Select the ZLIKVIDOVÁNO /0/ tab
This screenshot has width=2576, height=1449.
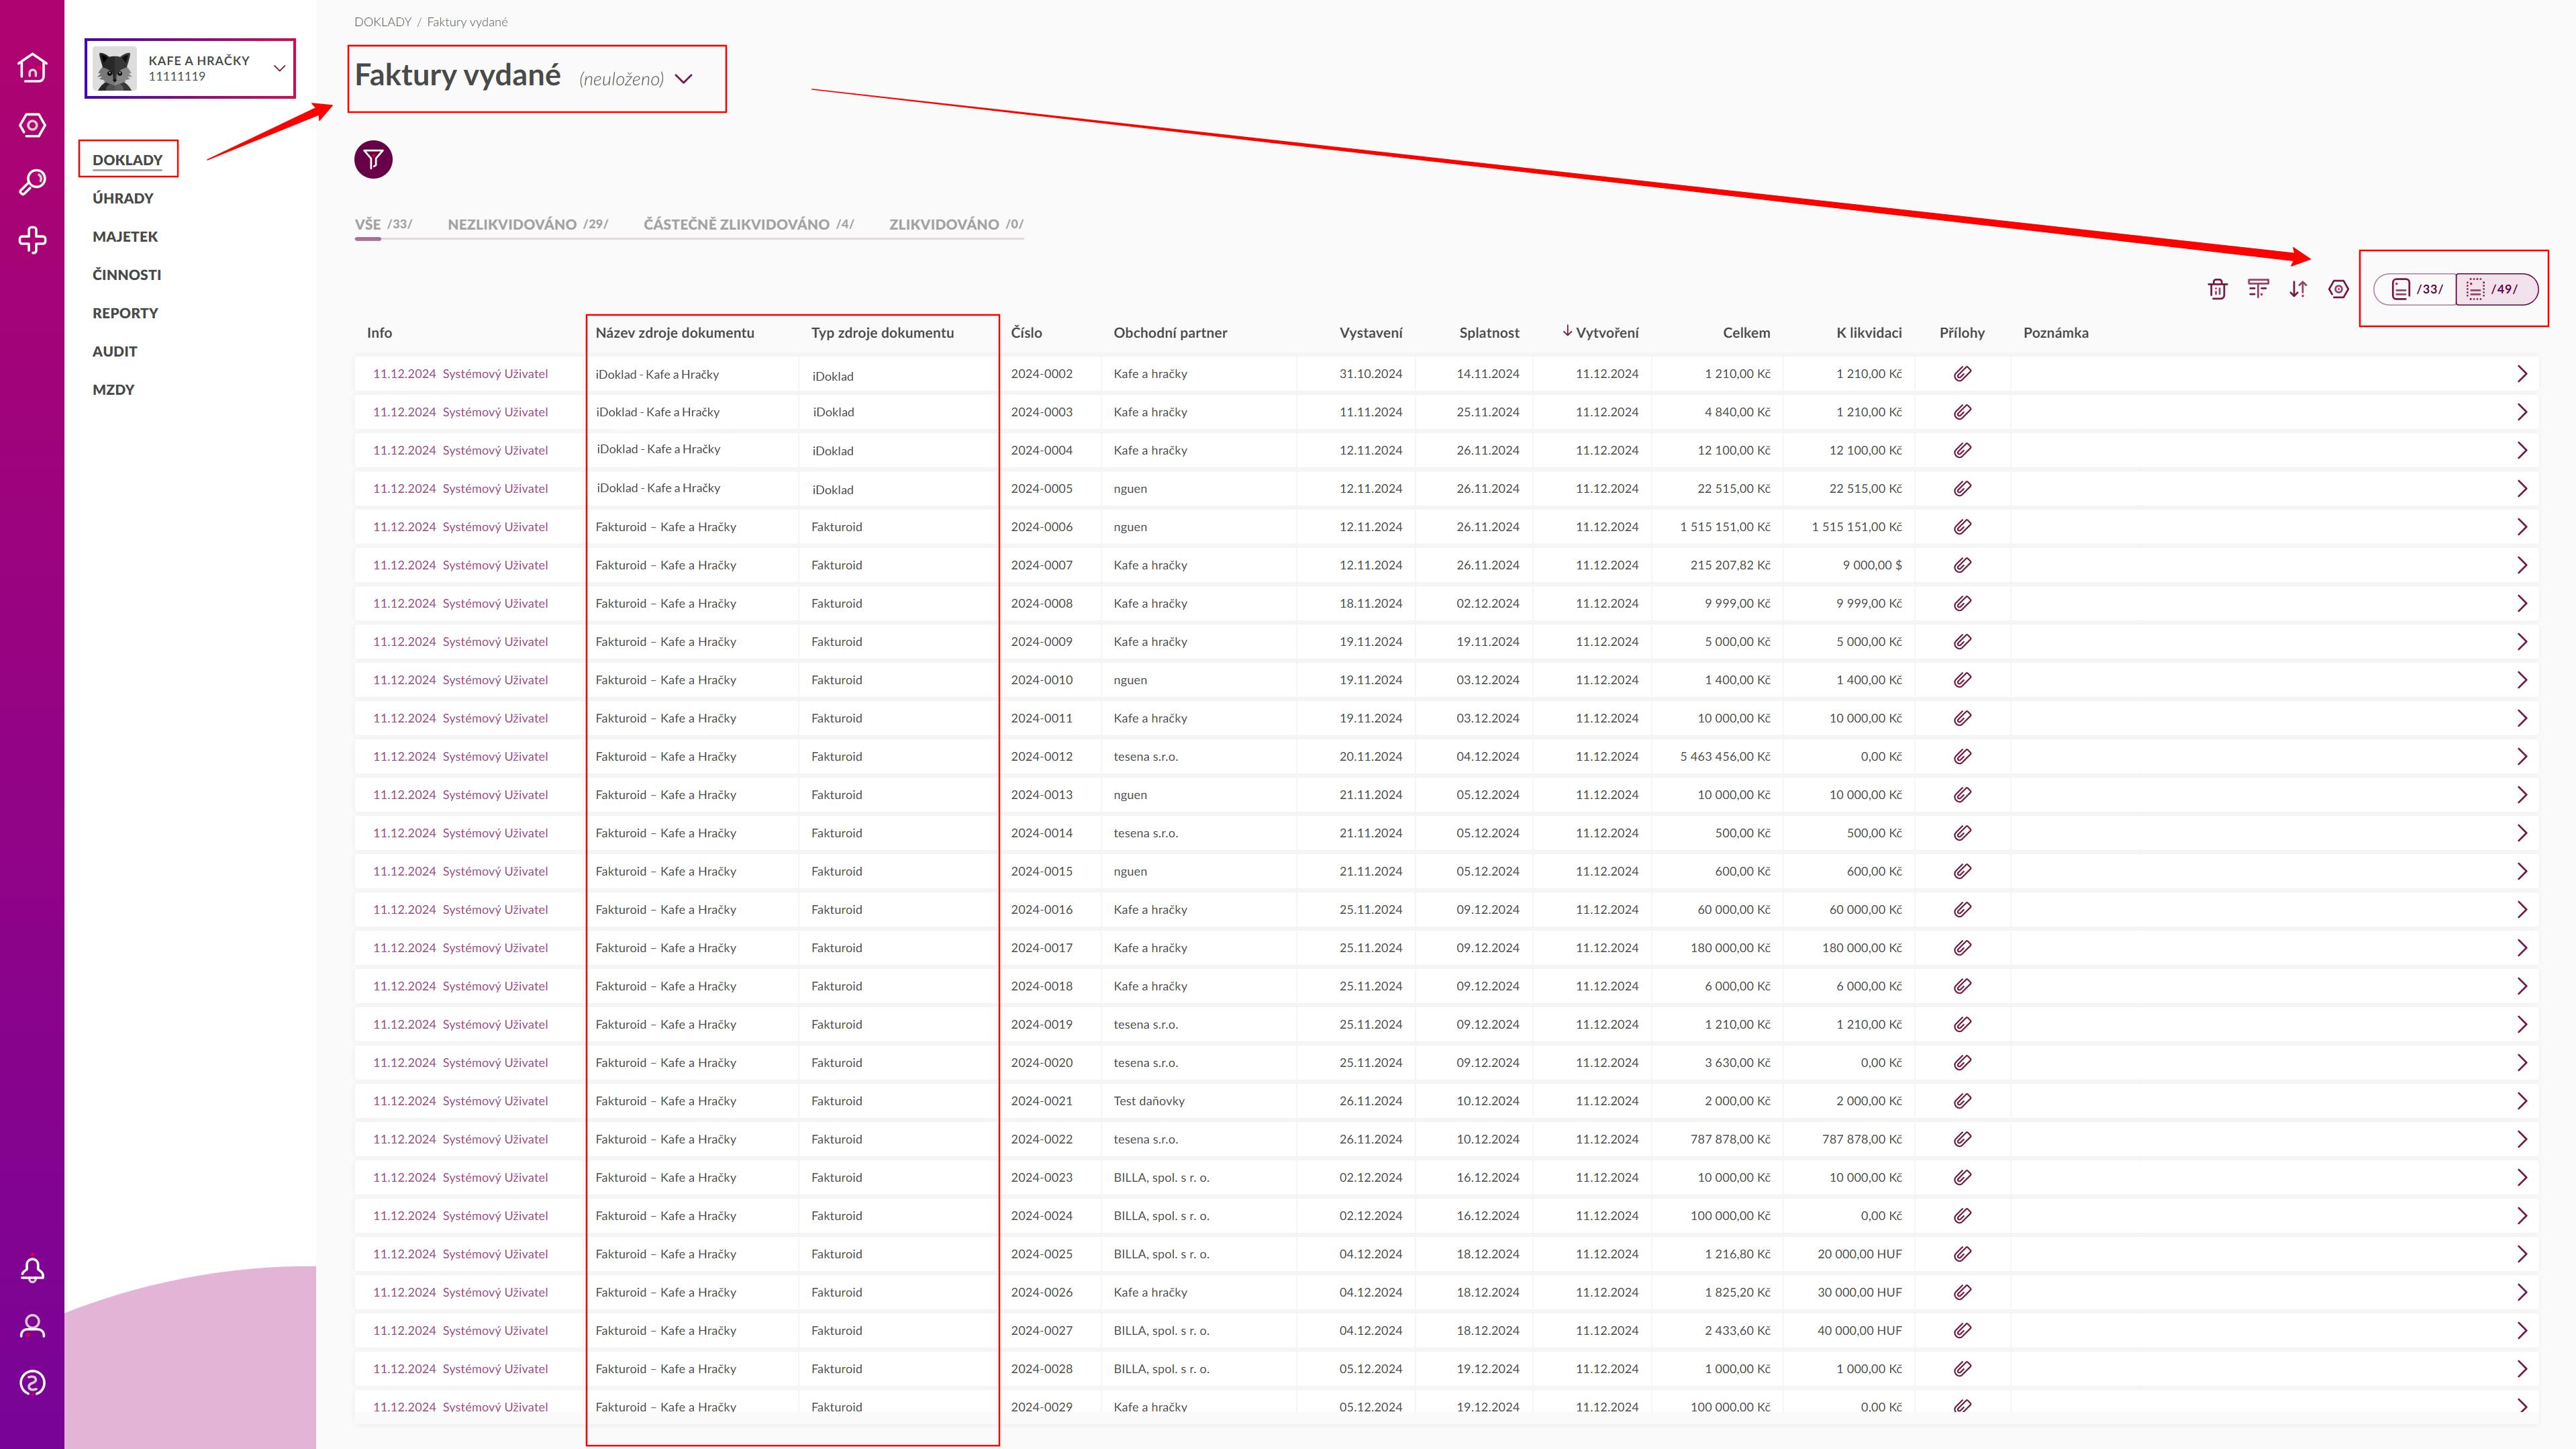click(956, 224)
